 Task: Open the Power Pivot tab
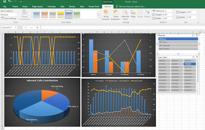coord(94,7)
